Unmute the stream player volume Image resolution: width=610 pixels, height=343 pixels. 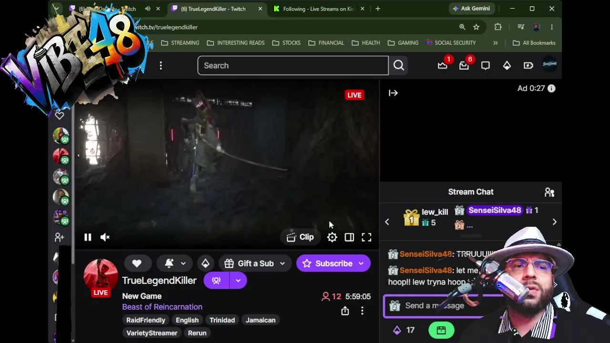click(105, 237)
